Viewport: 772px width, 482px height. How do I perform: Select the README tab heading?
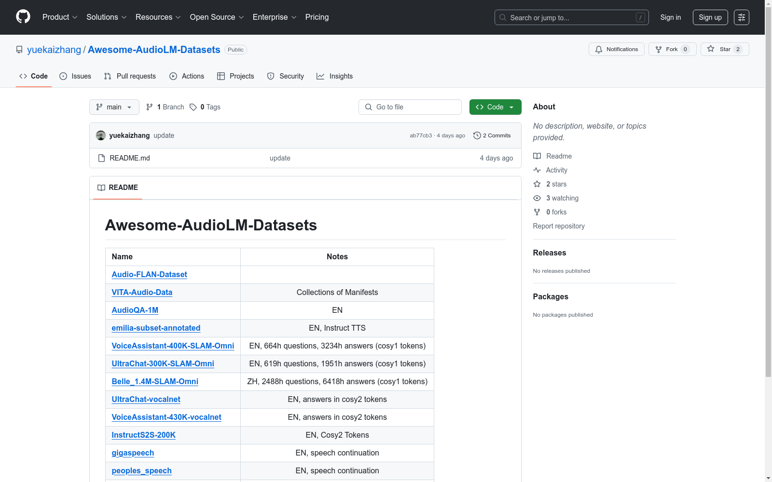tap(118, 187)
